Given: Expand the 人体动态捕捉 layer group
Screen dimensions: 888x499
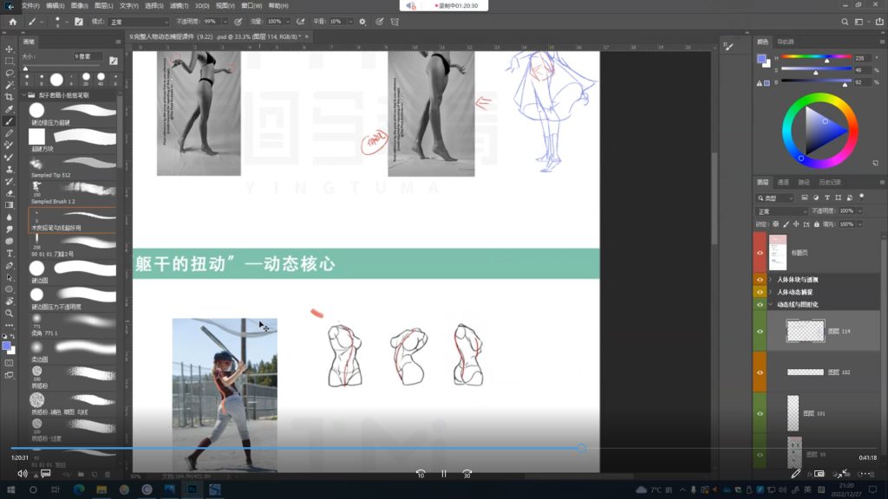Looking at the screenshot, I should (x=771, y=292).
